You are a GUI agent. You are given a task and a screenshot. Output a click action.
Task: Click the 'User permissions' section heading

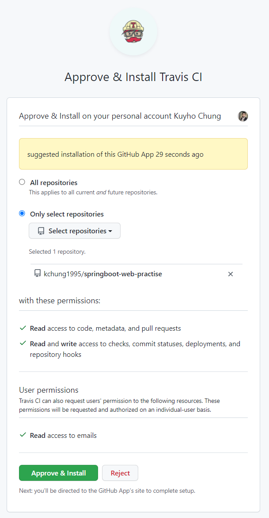tap(49, 390)
